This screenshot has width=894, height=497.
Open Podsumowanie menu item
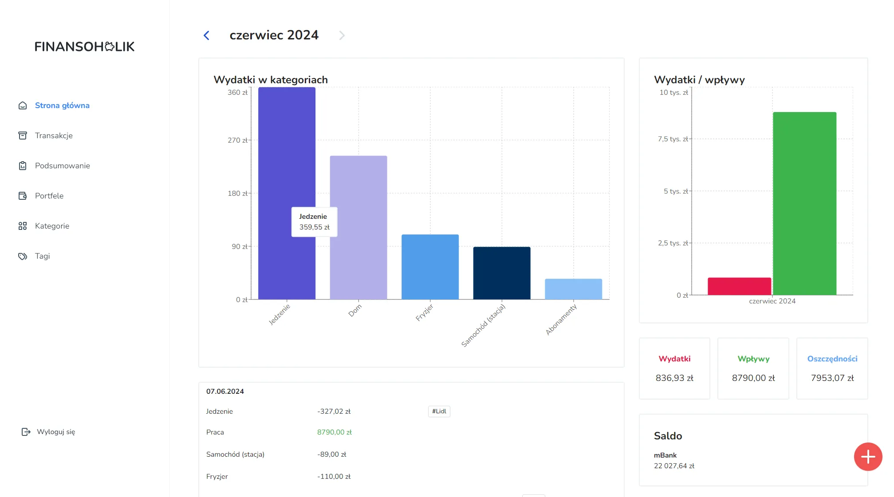pos(63,166)
